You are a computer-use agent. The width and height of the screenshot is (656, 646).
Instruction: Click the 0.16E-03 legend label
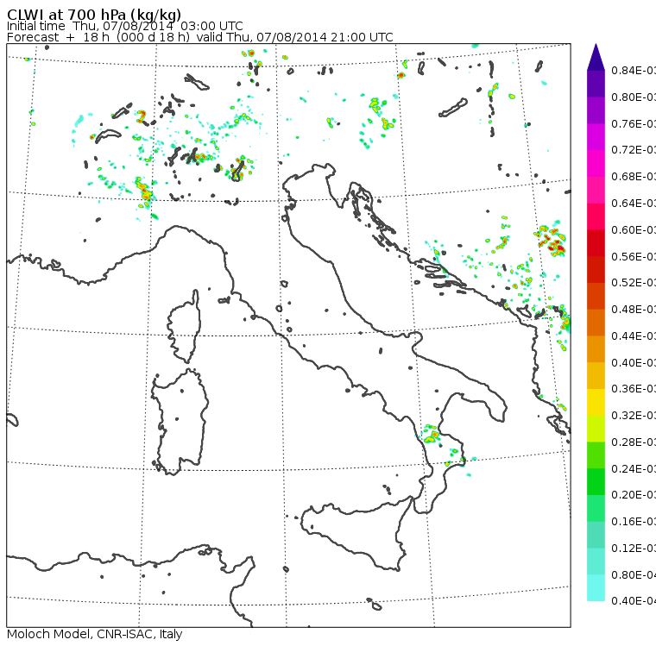[634, 522]
